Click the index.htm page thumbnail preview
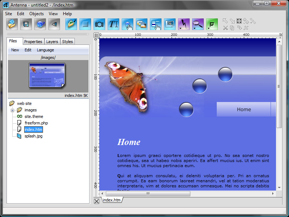 click(47, 75)
